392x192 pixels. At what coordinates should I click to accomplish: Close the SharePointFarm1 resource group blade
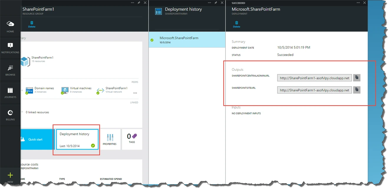(145, 3)
